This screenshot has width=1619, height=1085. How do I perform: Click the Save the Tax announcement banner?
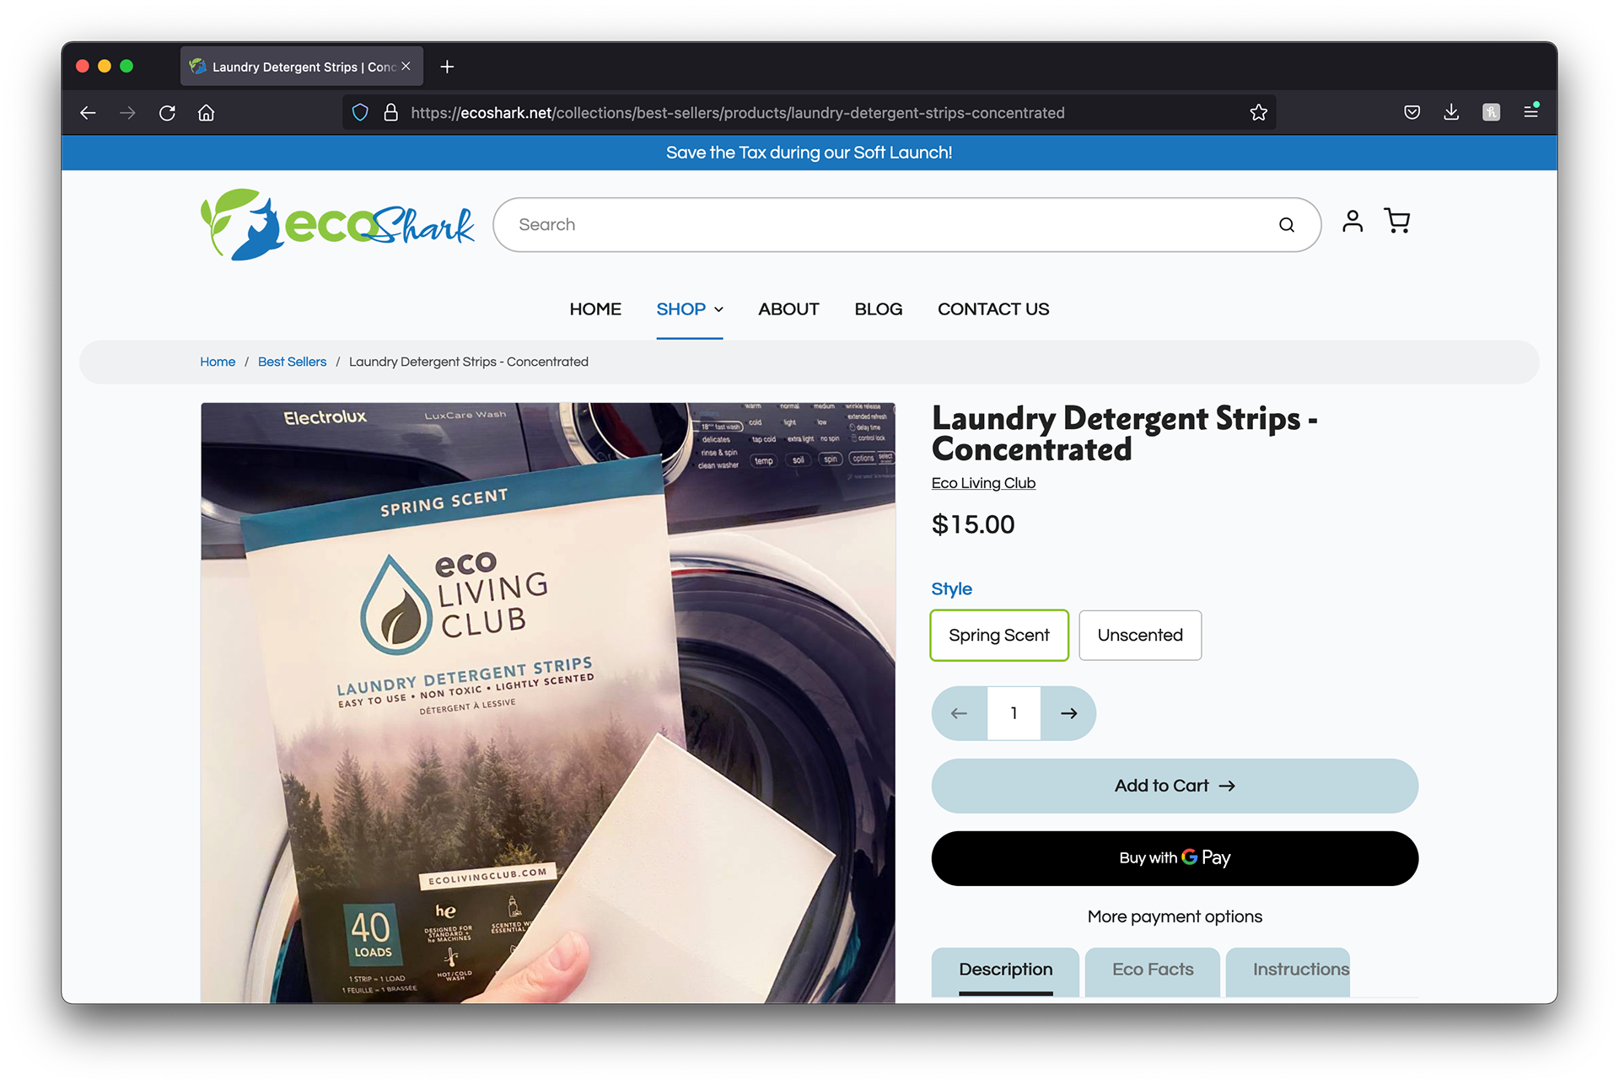(x=809, y=153)
